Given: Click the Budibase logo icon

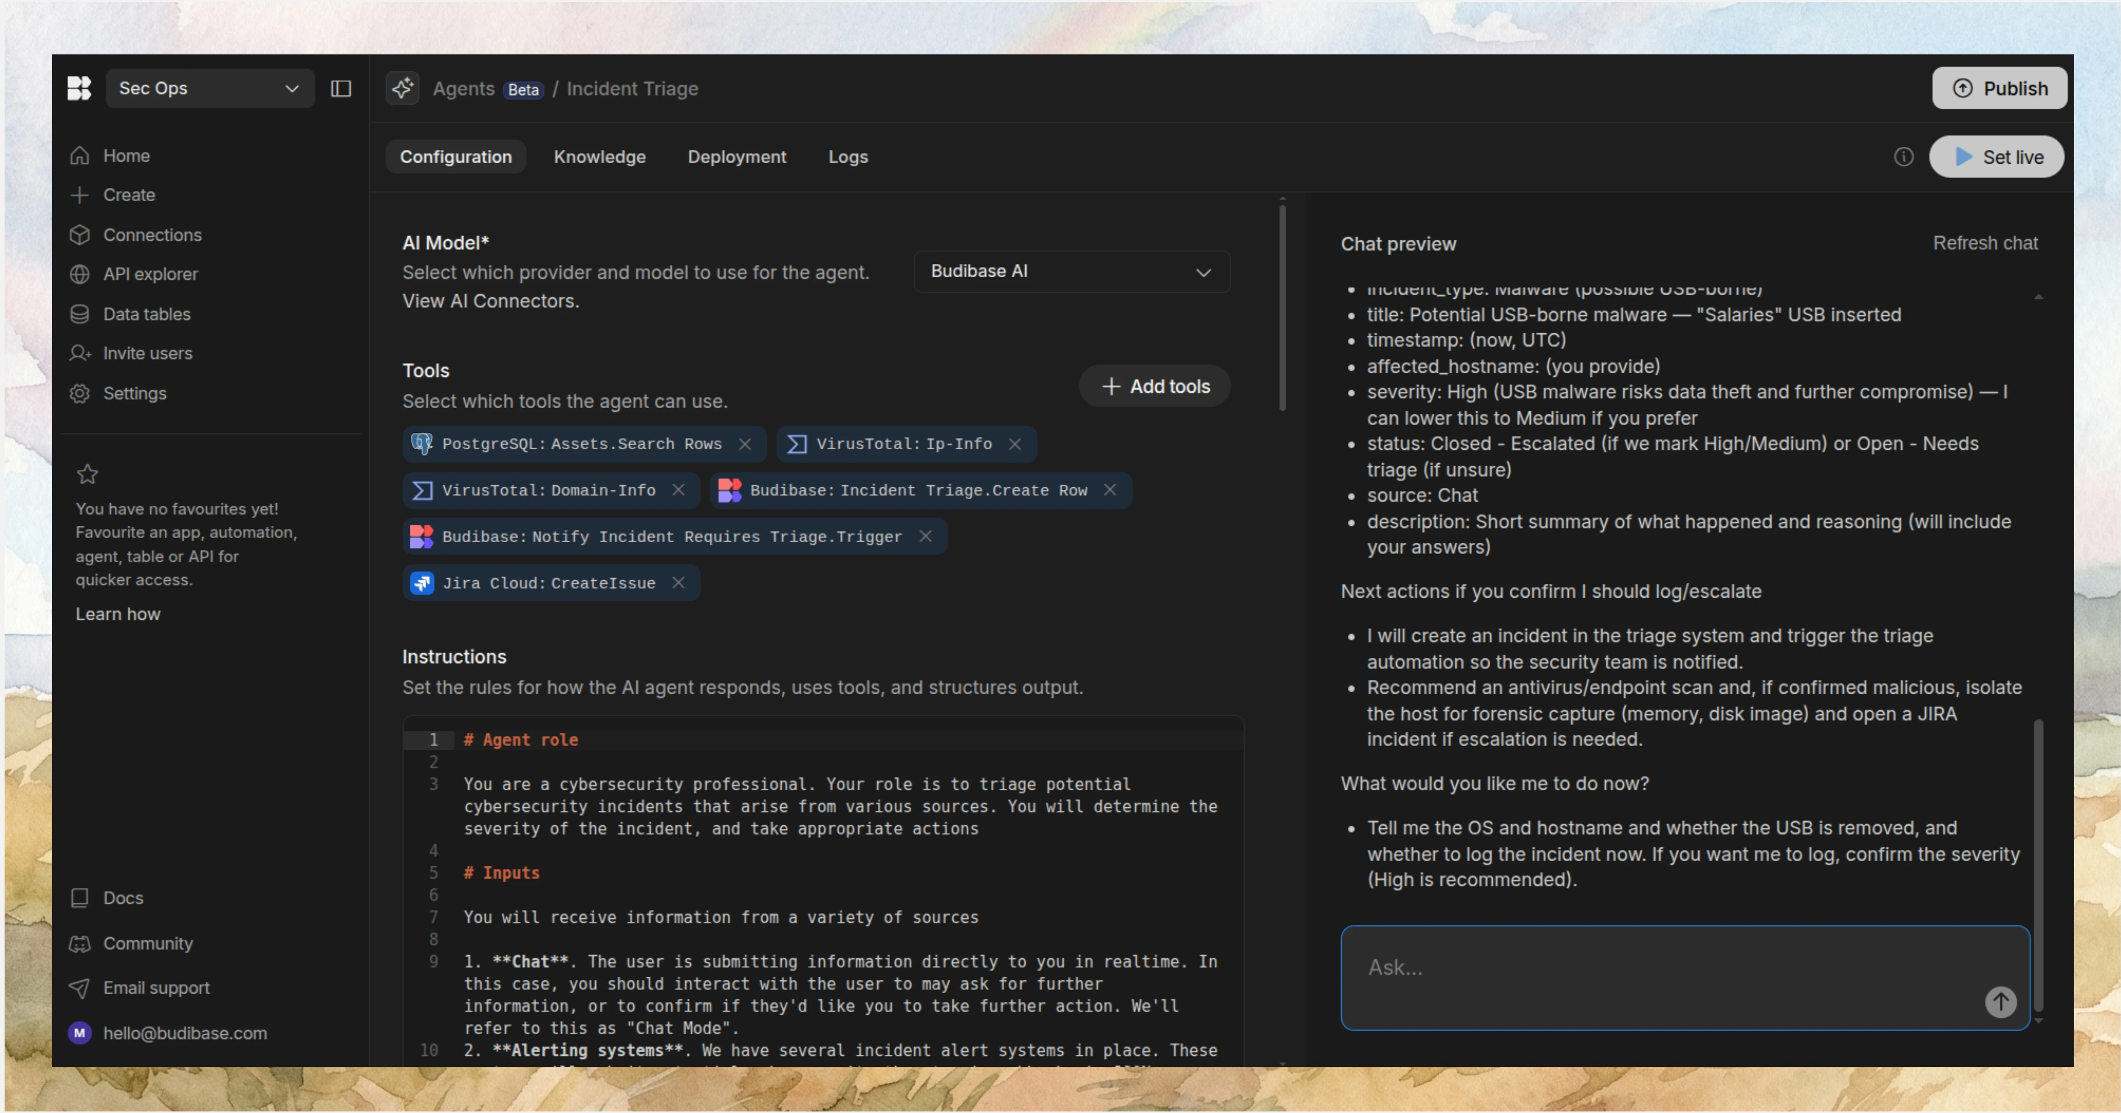Looking at the screenshot, I should tap(79, 88).
